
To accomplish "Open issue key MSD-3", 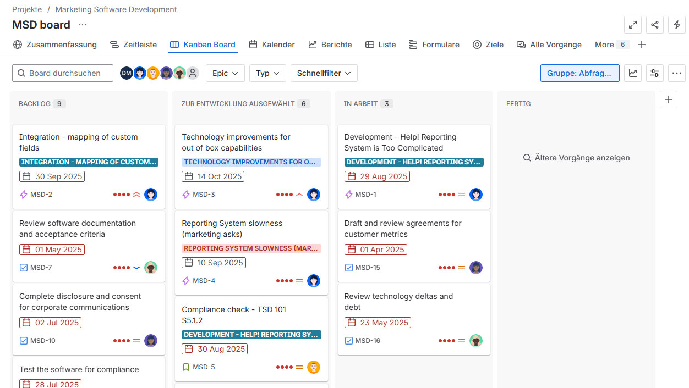I will 204,195.
